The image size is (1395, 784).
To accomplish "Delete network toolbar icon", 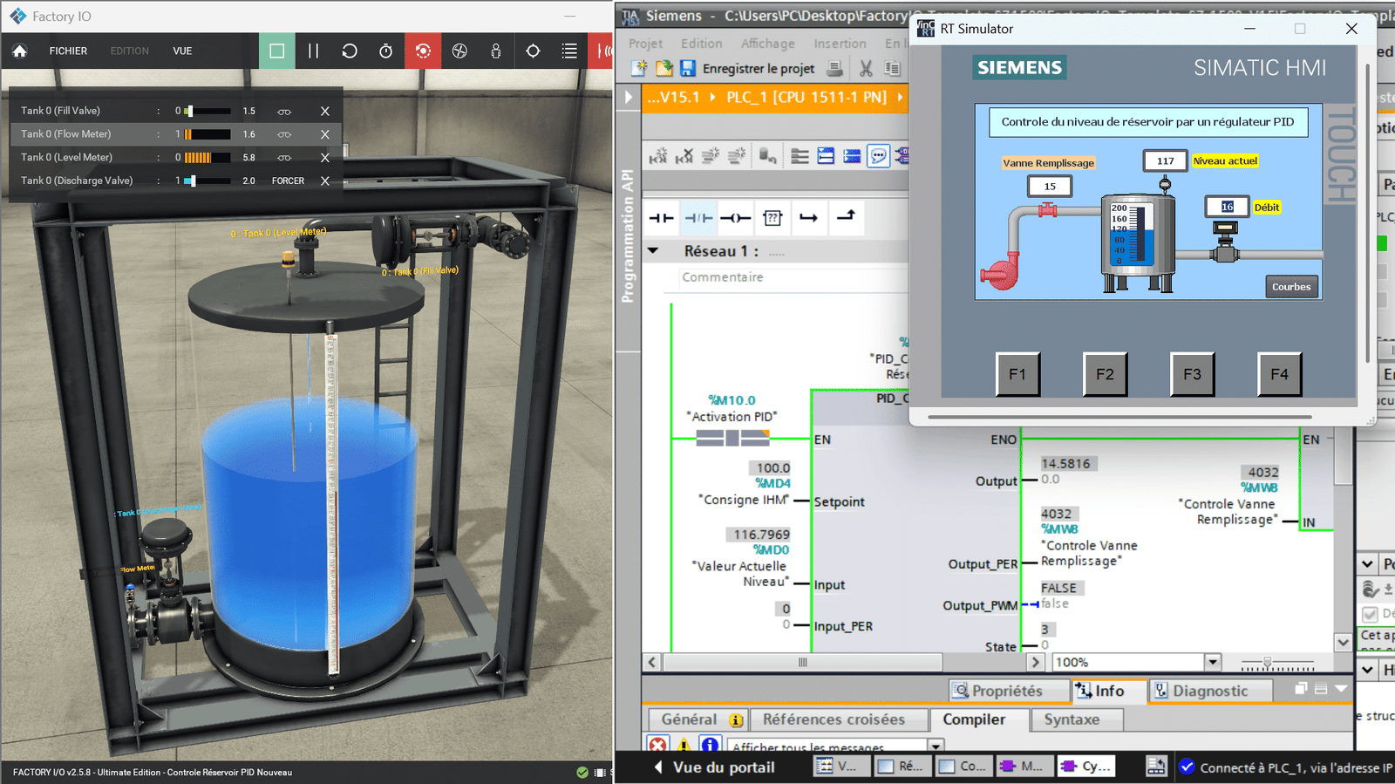I will [684, 156].
